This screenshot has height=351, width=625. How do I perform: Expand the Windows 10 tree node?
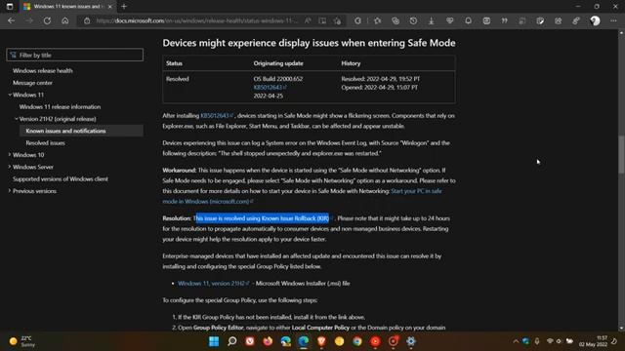tap(10, 155)
